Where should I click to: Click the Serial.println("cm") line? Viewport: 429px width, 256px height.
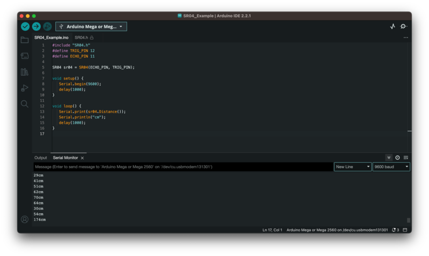(x=82, y=117)
